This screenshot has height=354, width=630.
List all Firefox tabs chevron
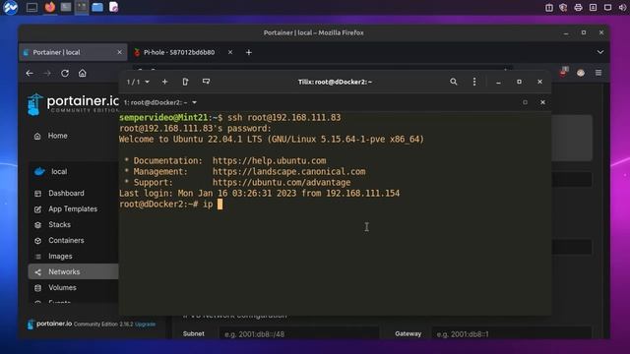[599, 52]
